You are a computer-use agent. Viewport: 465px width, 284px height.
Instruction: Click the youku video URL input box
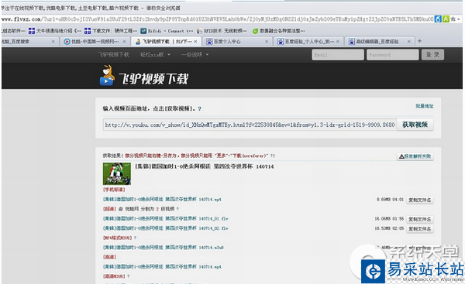(250, 125)
